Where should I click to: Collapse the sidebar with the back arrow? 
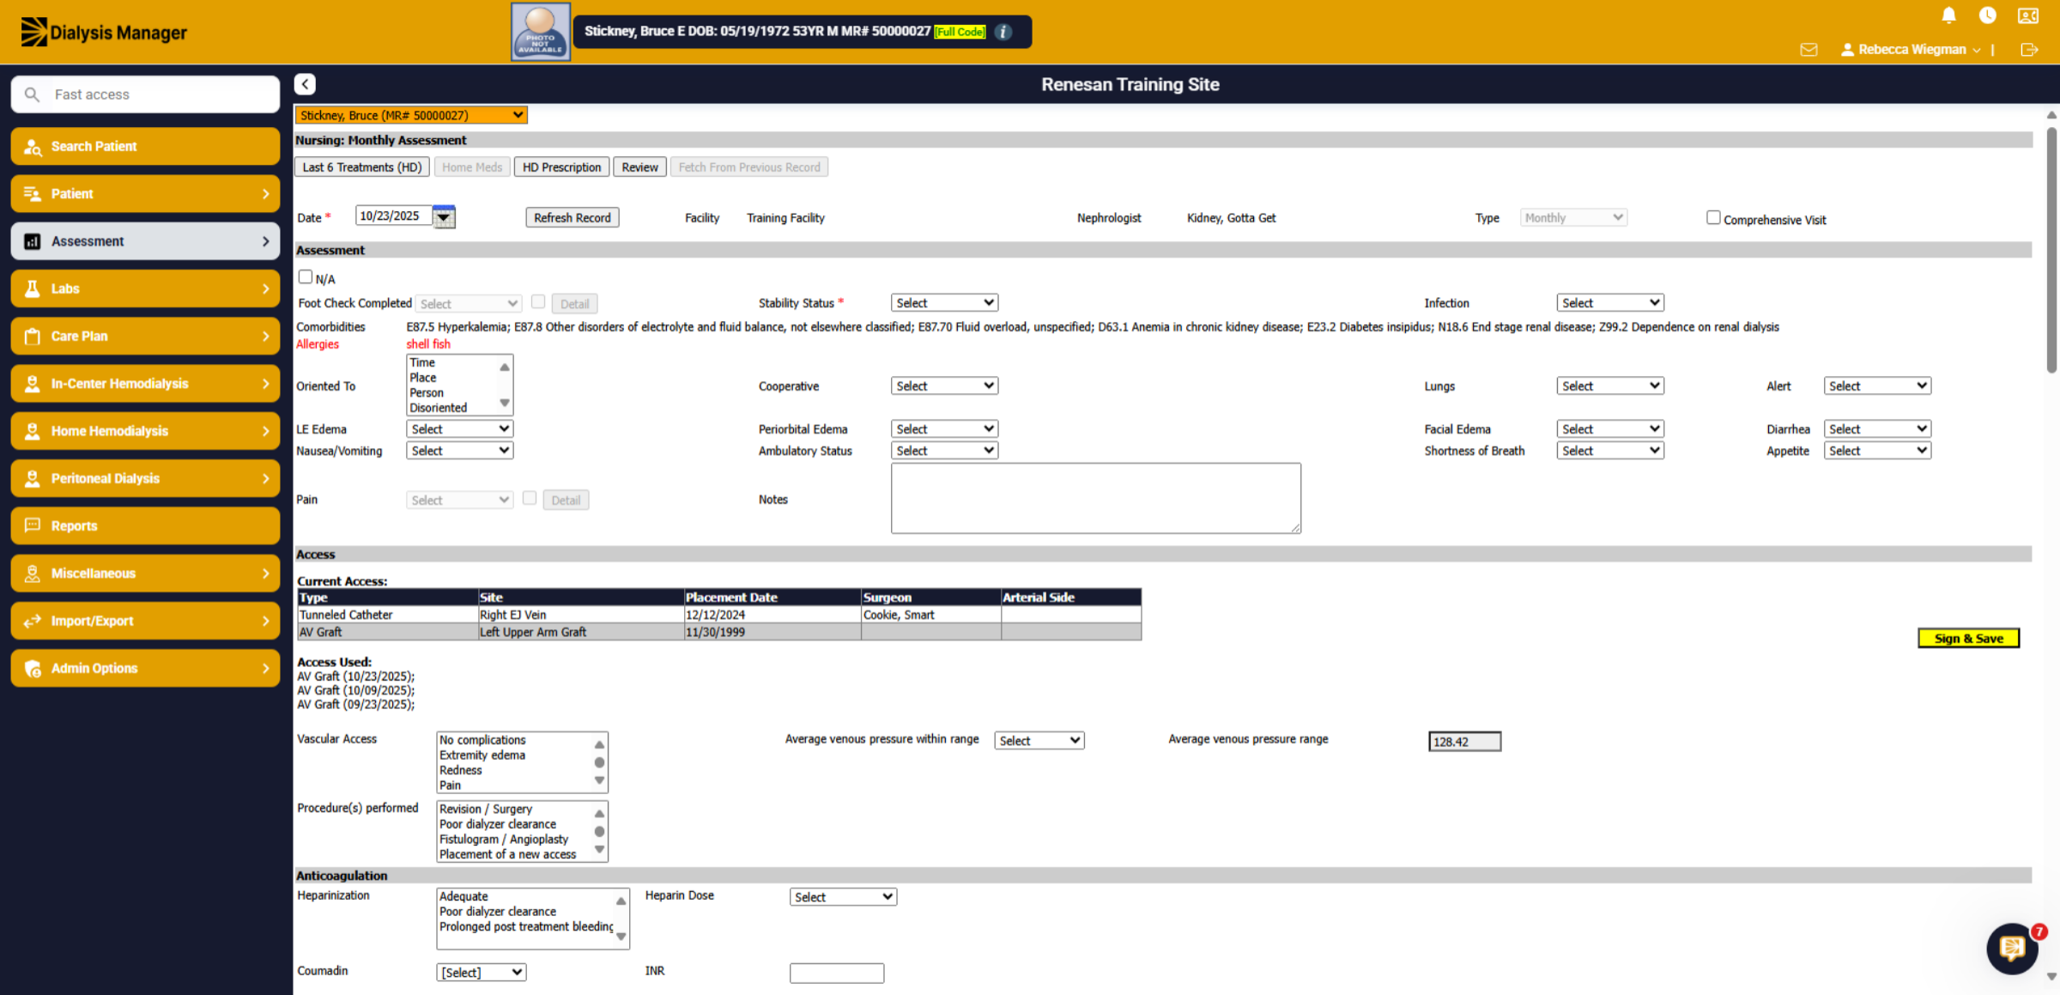tap(305, 84)
